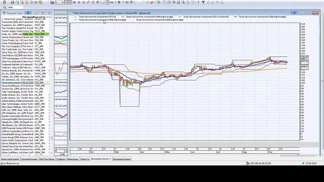Select the diagonal trend line drawing tool
324x182 pixels.
[104, 3]
